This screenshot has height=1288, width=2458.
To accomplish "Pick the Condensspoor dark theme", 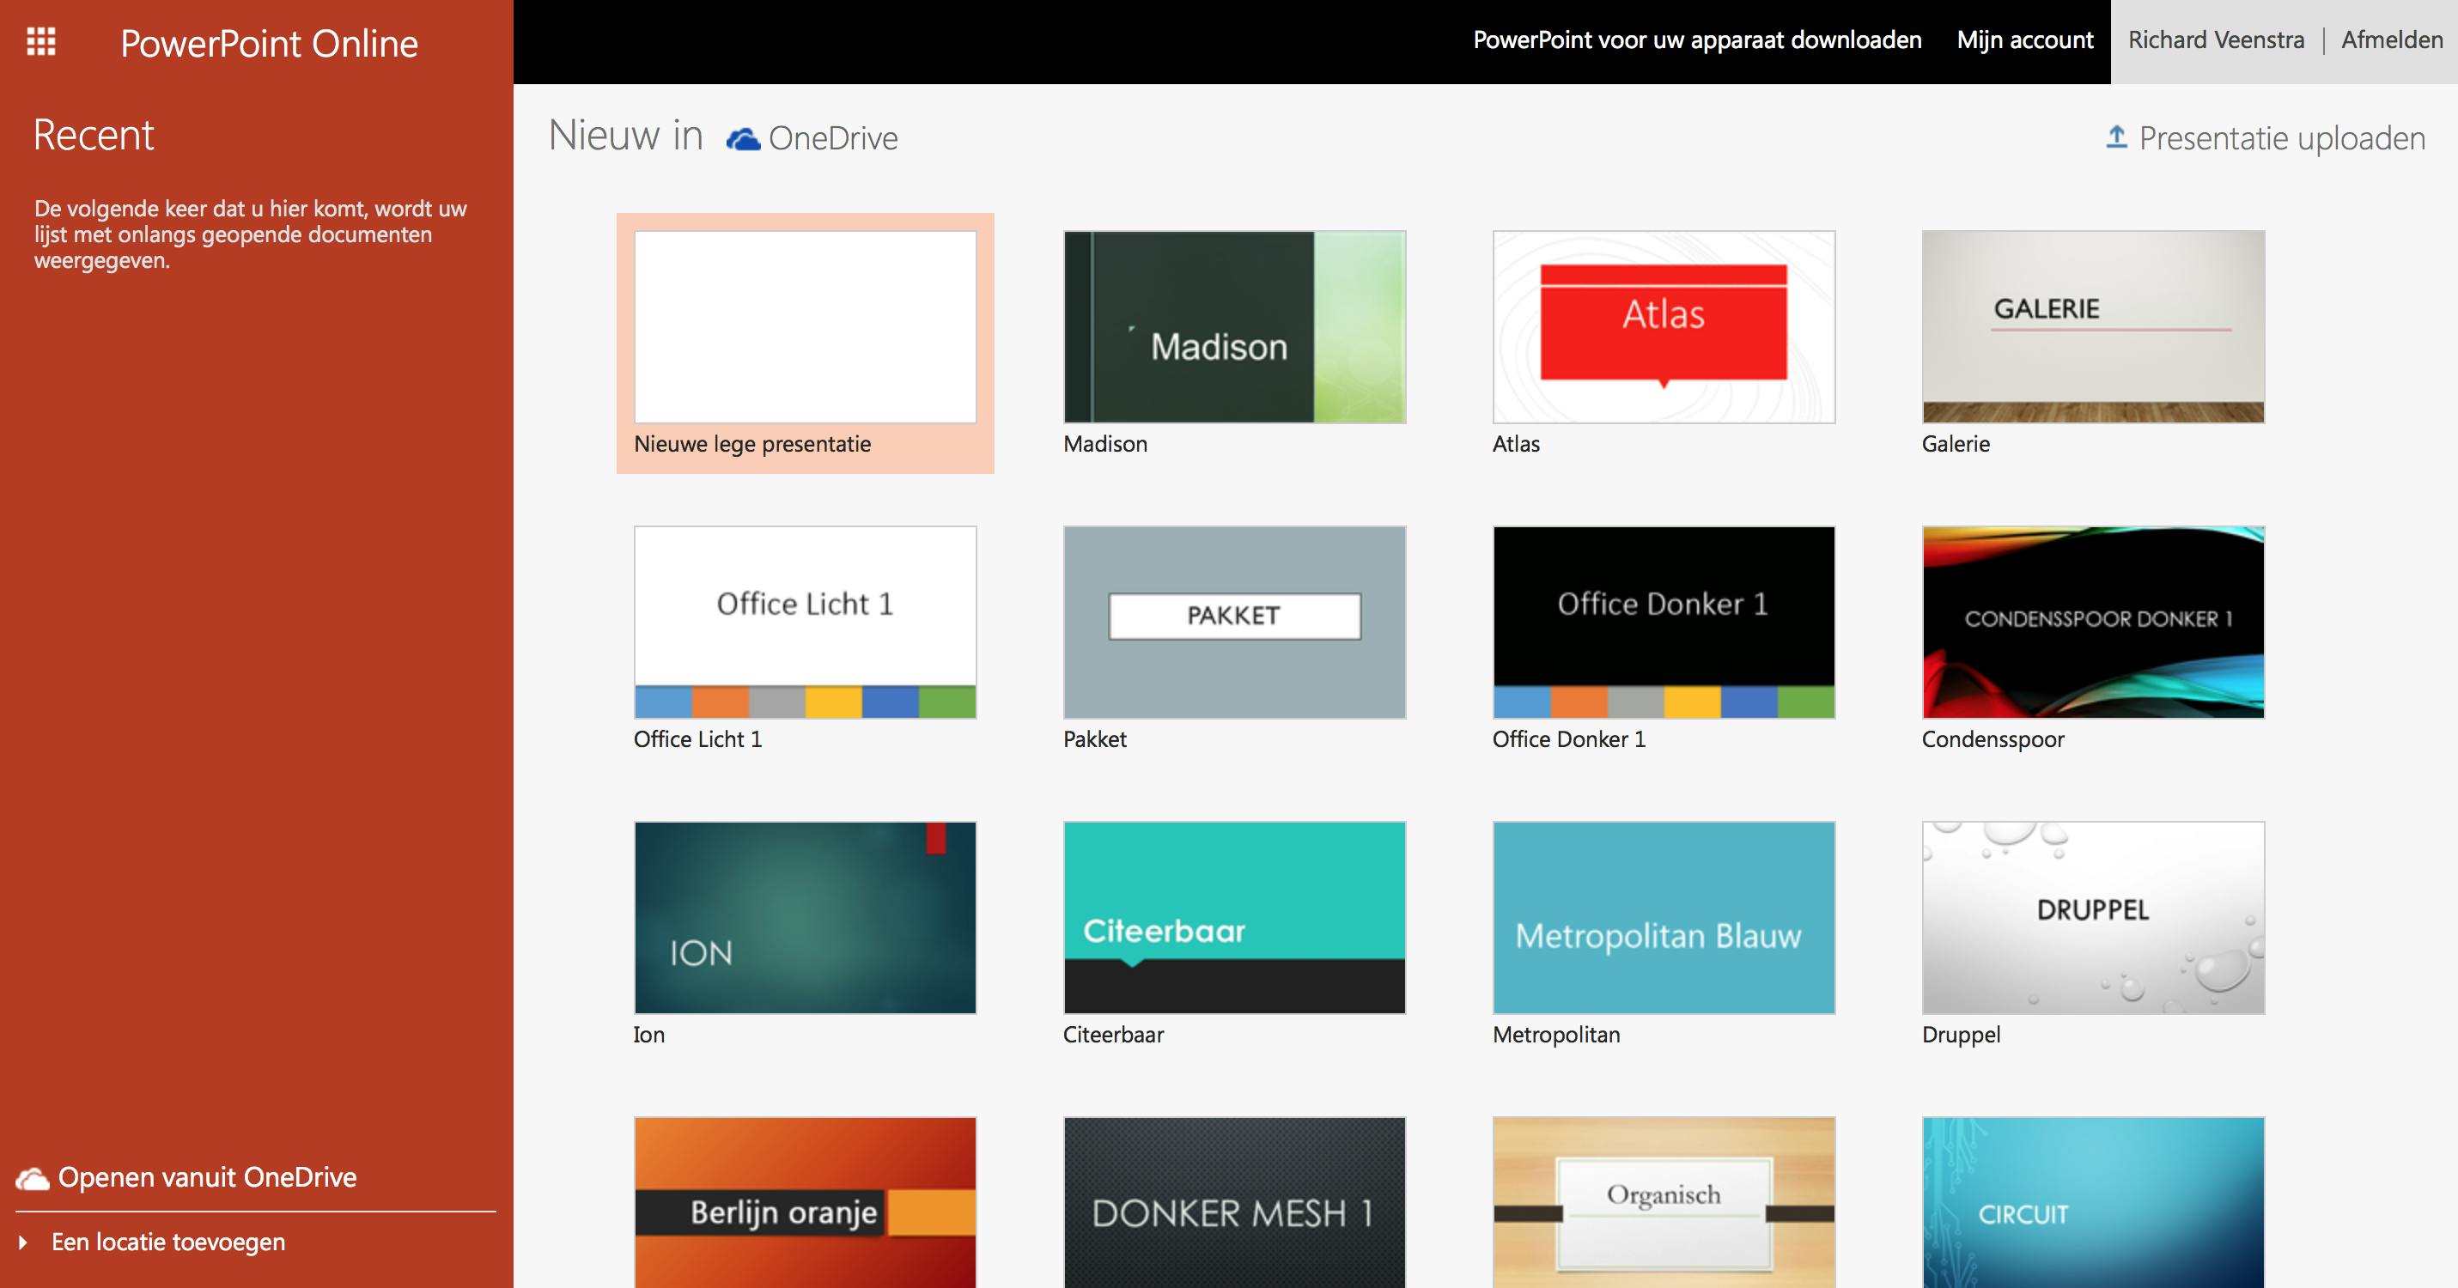I will pyautogui.click(x=2092, y=622).
